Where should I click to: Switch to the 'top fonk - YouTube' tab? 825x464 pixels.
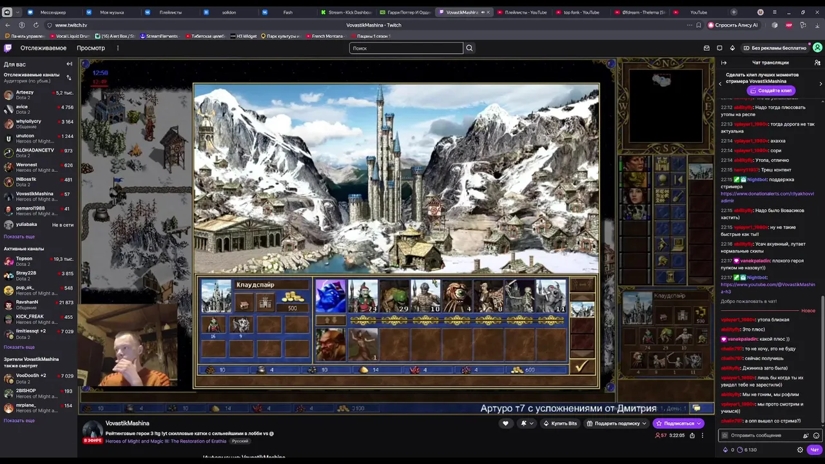point(581,12)
